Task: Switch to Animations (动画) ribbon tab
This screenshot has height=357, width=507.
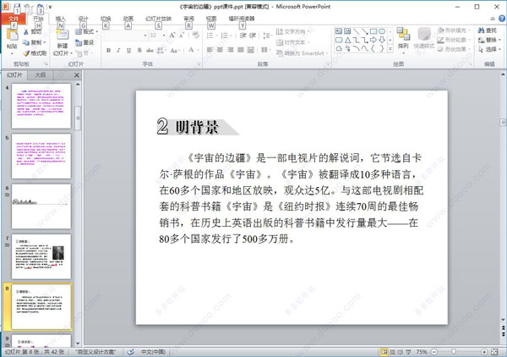Action: click(x=128, y=19)
